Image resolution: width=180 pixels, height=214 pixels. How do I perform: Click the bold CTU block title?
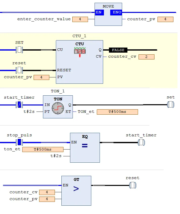pos(80,44)
